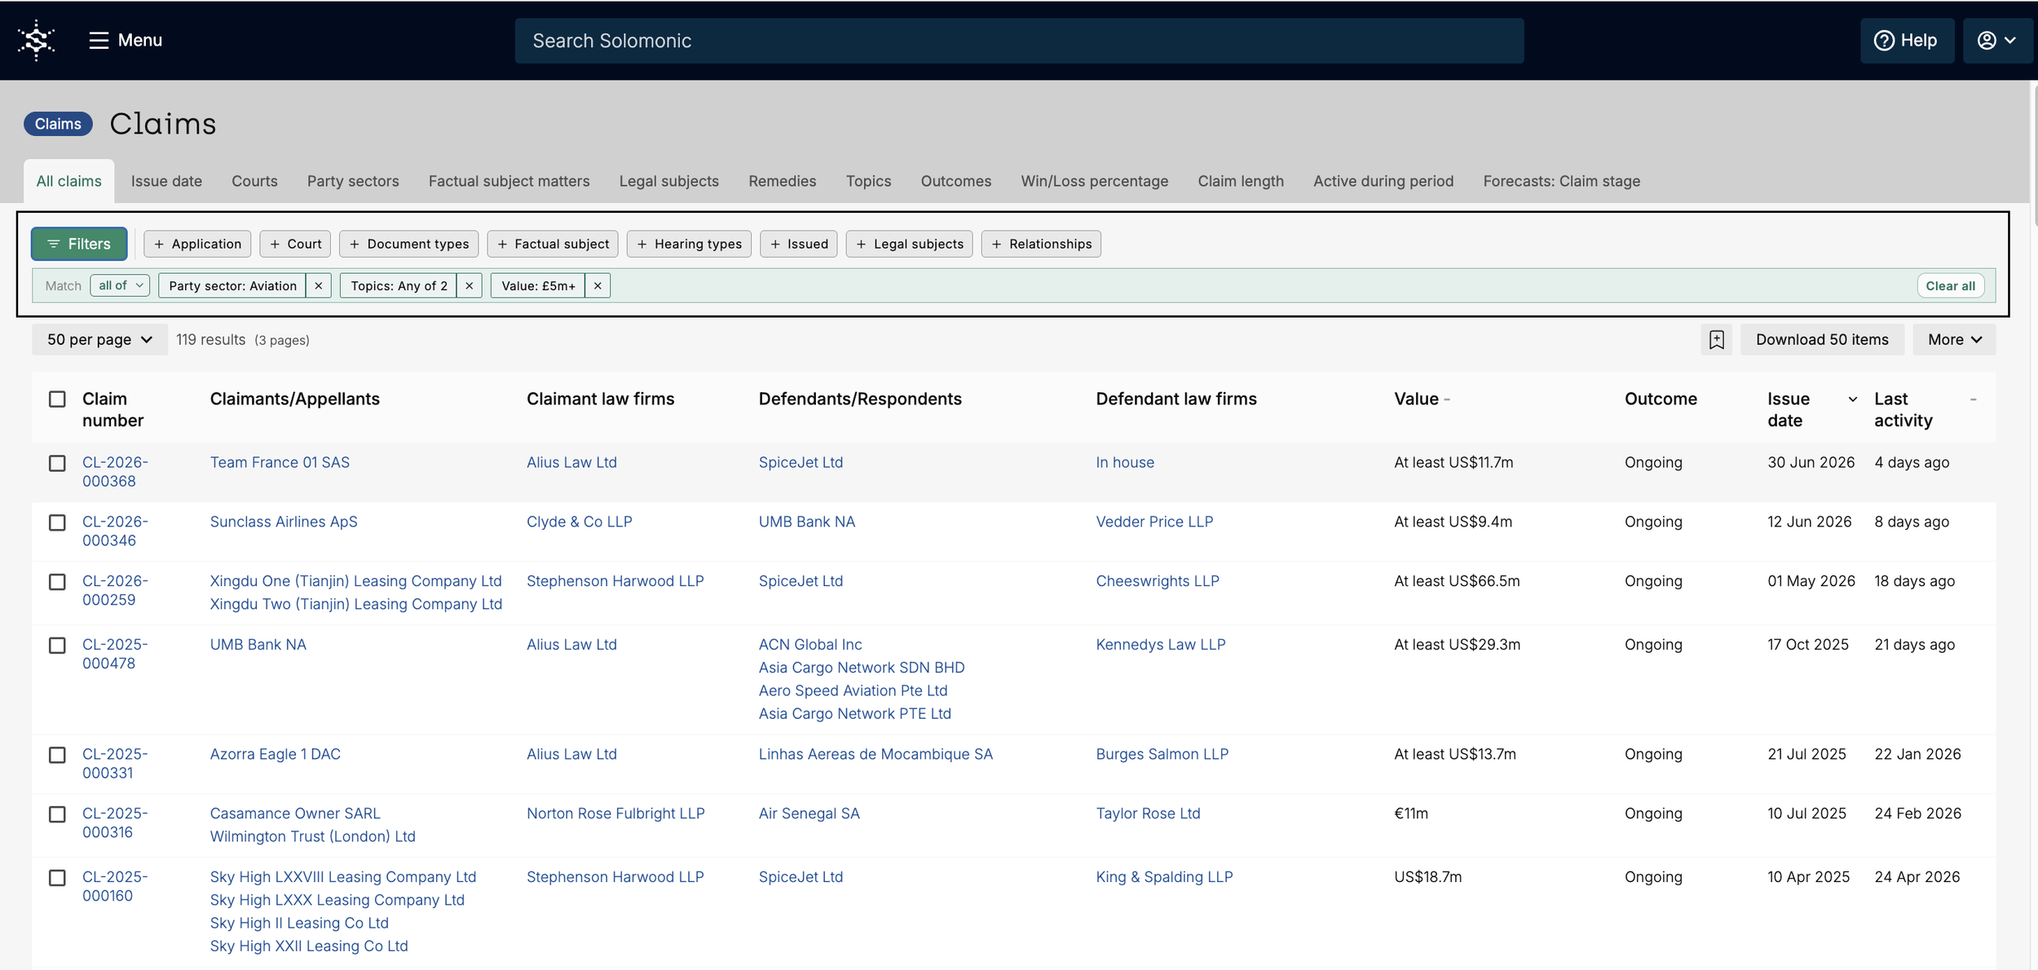Go to the Remedies tab

pyautogui.click(x=783, y=181)
